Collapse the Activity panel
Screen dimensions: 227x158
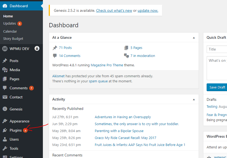[194, 99]
